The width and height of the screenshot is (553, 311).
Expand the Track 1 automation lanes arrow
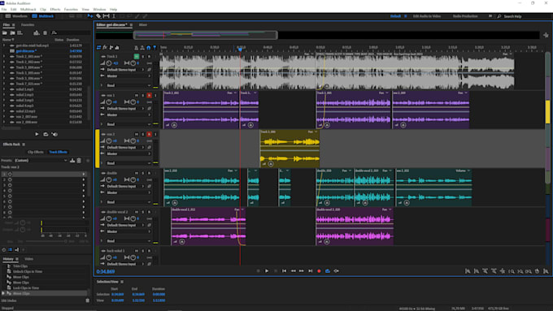(102, 85)
